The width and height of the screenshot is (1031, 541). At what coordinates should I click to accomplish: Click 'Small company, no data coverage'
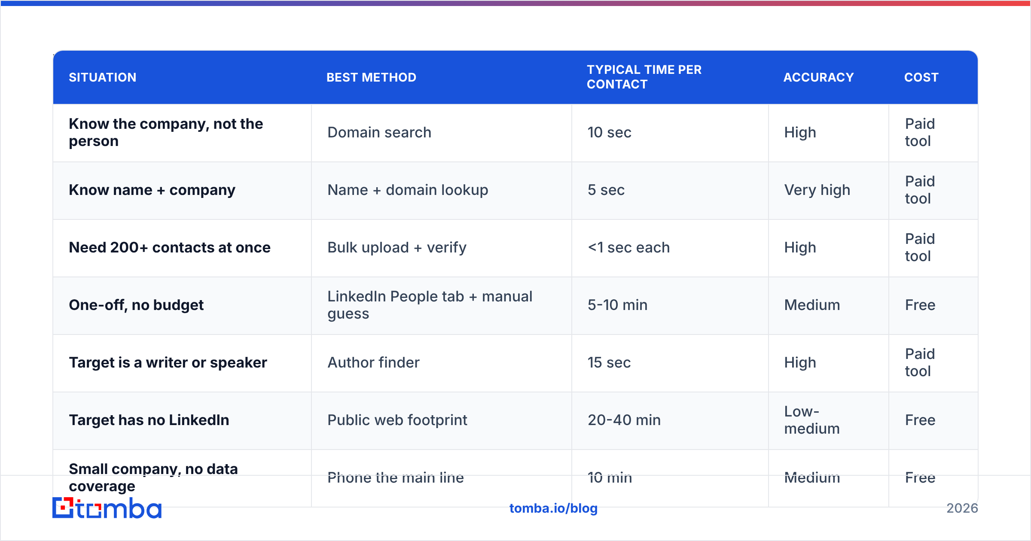tap(153, 477)
